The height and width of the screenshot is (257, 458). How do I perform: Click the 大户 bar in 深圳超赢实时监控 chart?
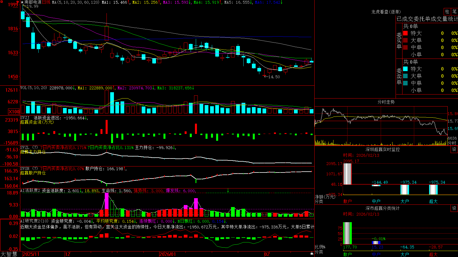404,190
